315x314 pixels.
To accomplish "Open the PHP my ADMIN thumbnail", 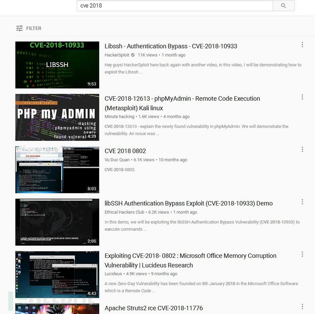I will pyautogui.click(x=57, y=117).
